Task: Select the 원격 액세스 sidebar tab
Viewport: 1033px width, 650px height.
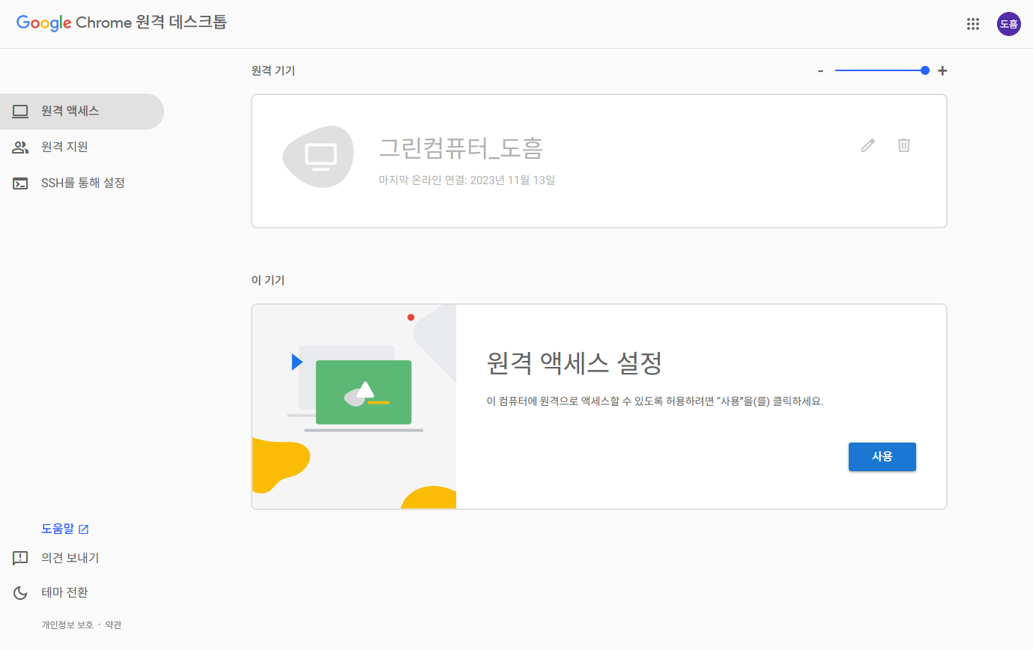Action: [x=82, y=112]
